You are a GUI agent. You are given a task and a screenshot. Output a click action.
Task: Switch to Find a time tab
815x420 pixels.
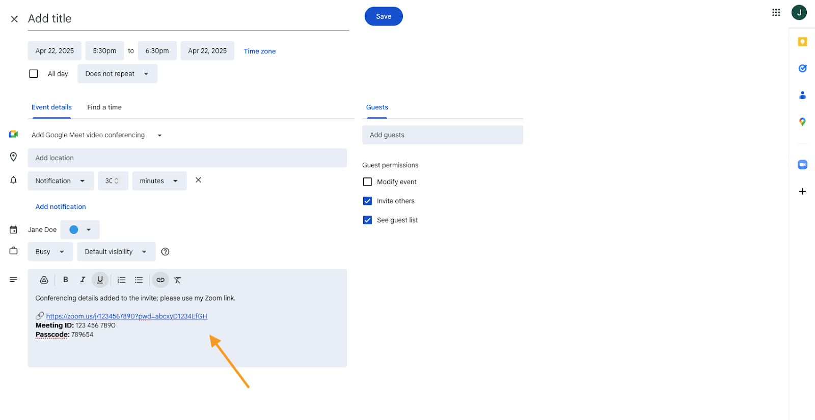pos(104,107)
